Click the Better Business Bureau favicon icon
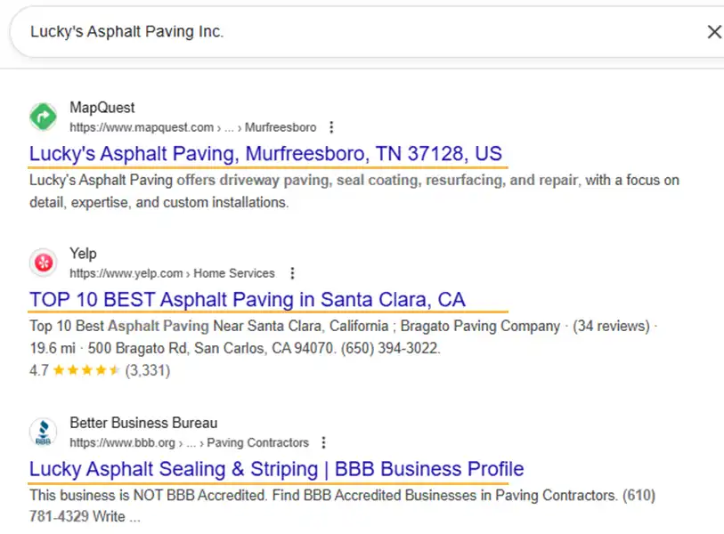This screenshot has width=724, height=534. [43, 432]
